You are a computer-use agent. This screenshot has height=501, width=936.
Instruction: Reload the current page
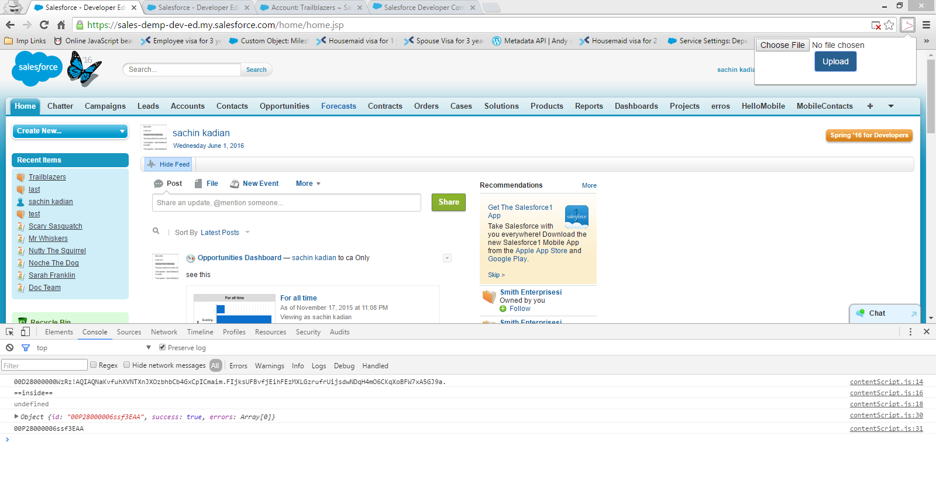pos(44,25)
